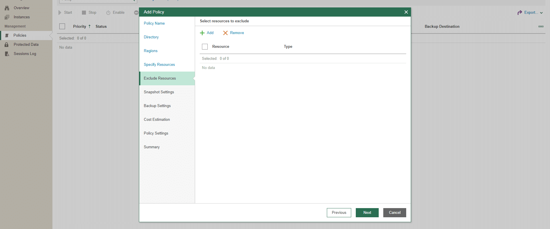Click the Policies sidebar icon
550x229 pixels.
tap(7, 35)
